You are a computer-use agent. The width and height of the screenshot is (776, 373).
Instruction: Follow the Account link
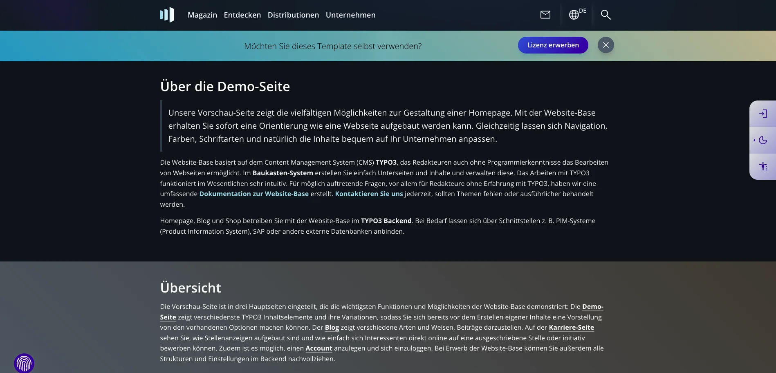point(319,348)
